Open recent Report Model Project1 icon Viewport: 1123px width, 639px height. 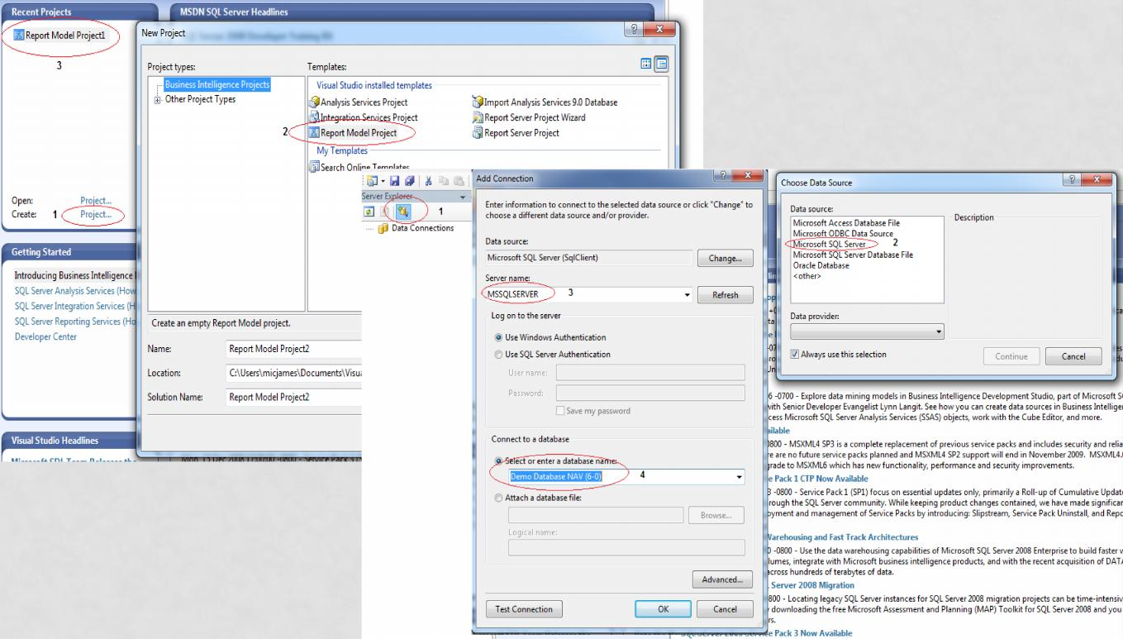pyautogui.click(x=20, y=36)
